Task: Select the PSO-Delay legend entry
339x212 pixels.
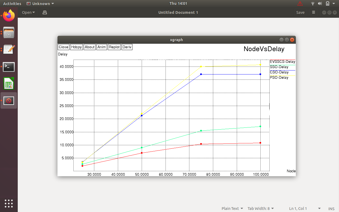Action: (279, 78)
